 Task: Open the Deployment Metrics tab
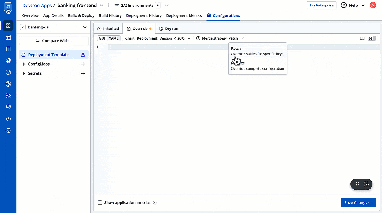[184, 15]
